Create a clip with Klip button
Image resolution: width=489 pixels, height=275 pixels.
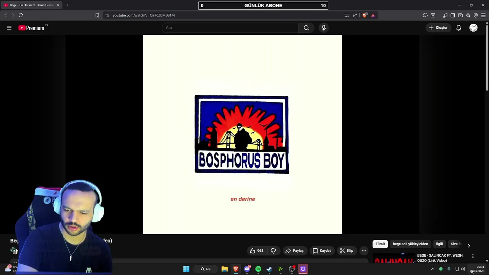click(x=347, y=251)
